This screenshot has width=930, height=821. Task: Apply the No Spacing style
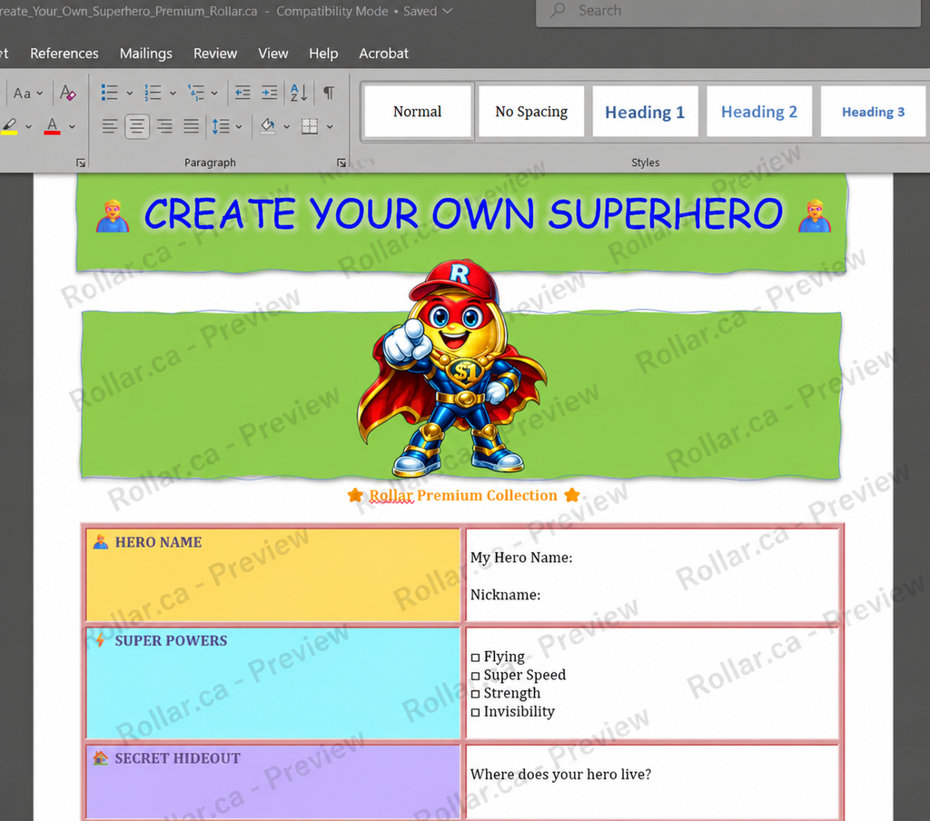pyautogui.click(x=531, y=112)
